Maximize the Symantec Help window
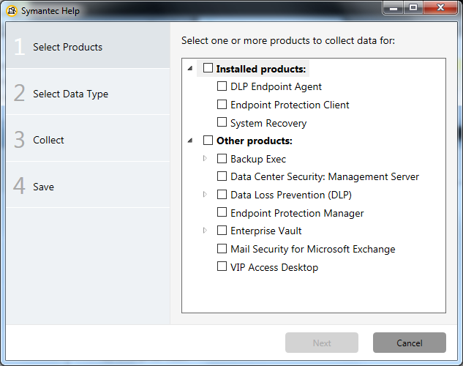The height and width of the screenshot is (366, 463). click(x=413, y=7)
